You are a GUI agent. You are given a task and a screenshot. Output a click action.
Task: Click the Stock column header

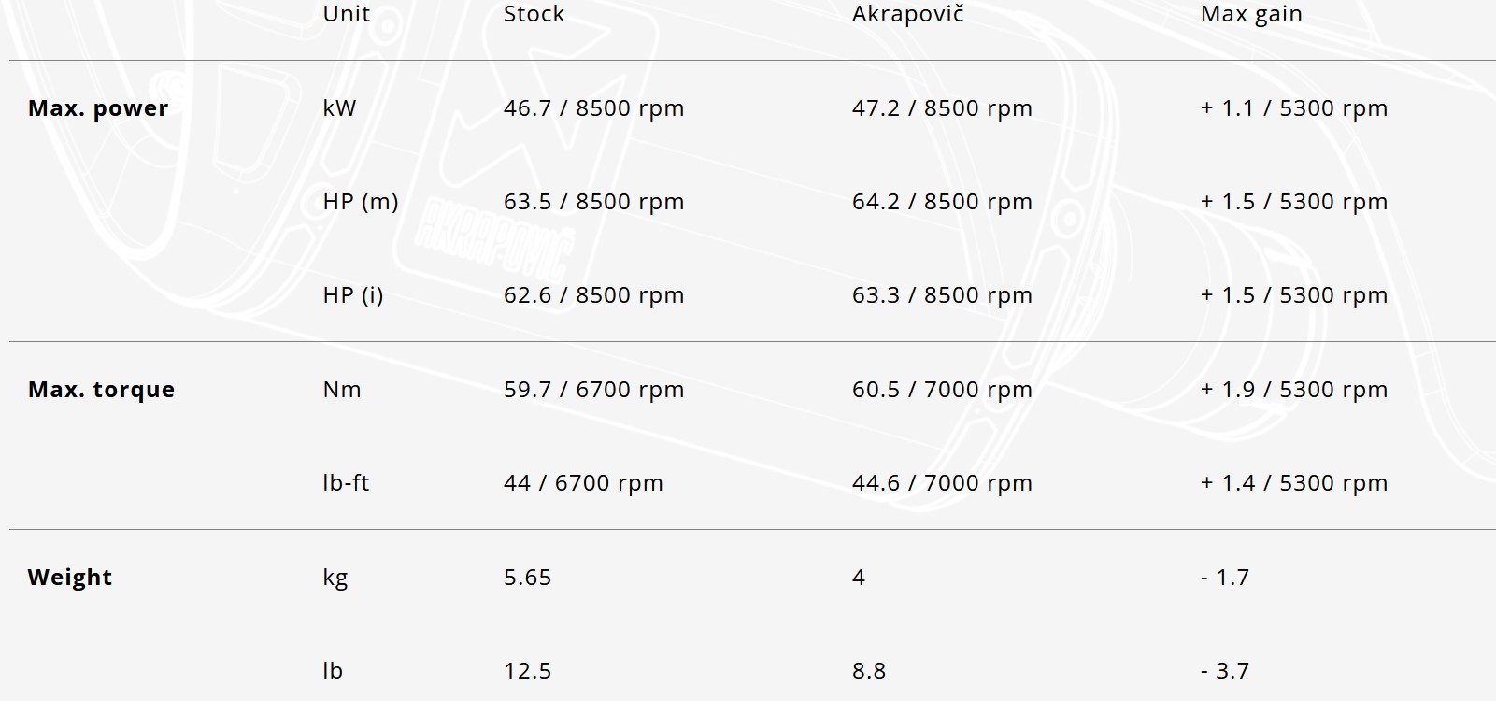pos(534,14)
